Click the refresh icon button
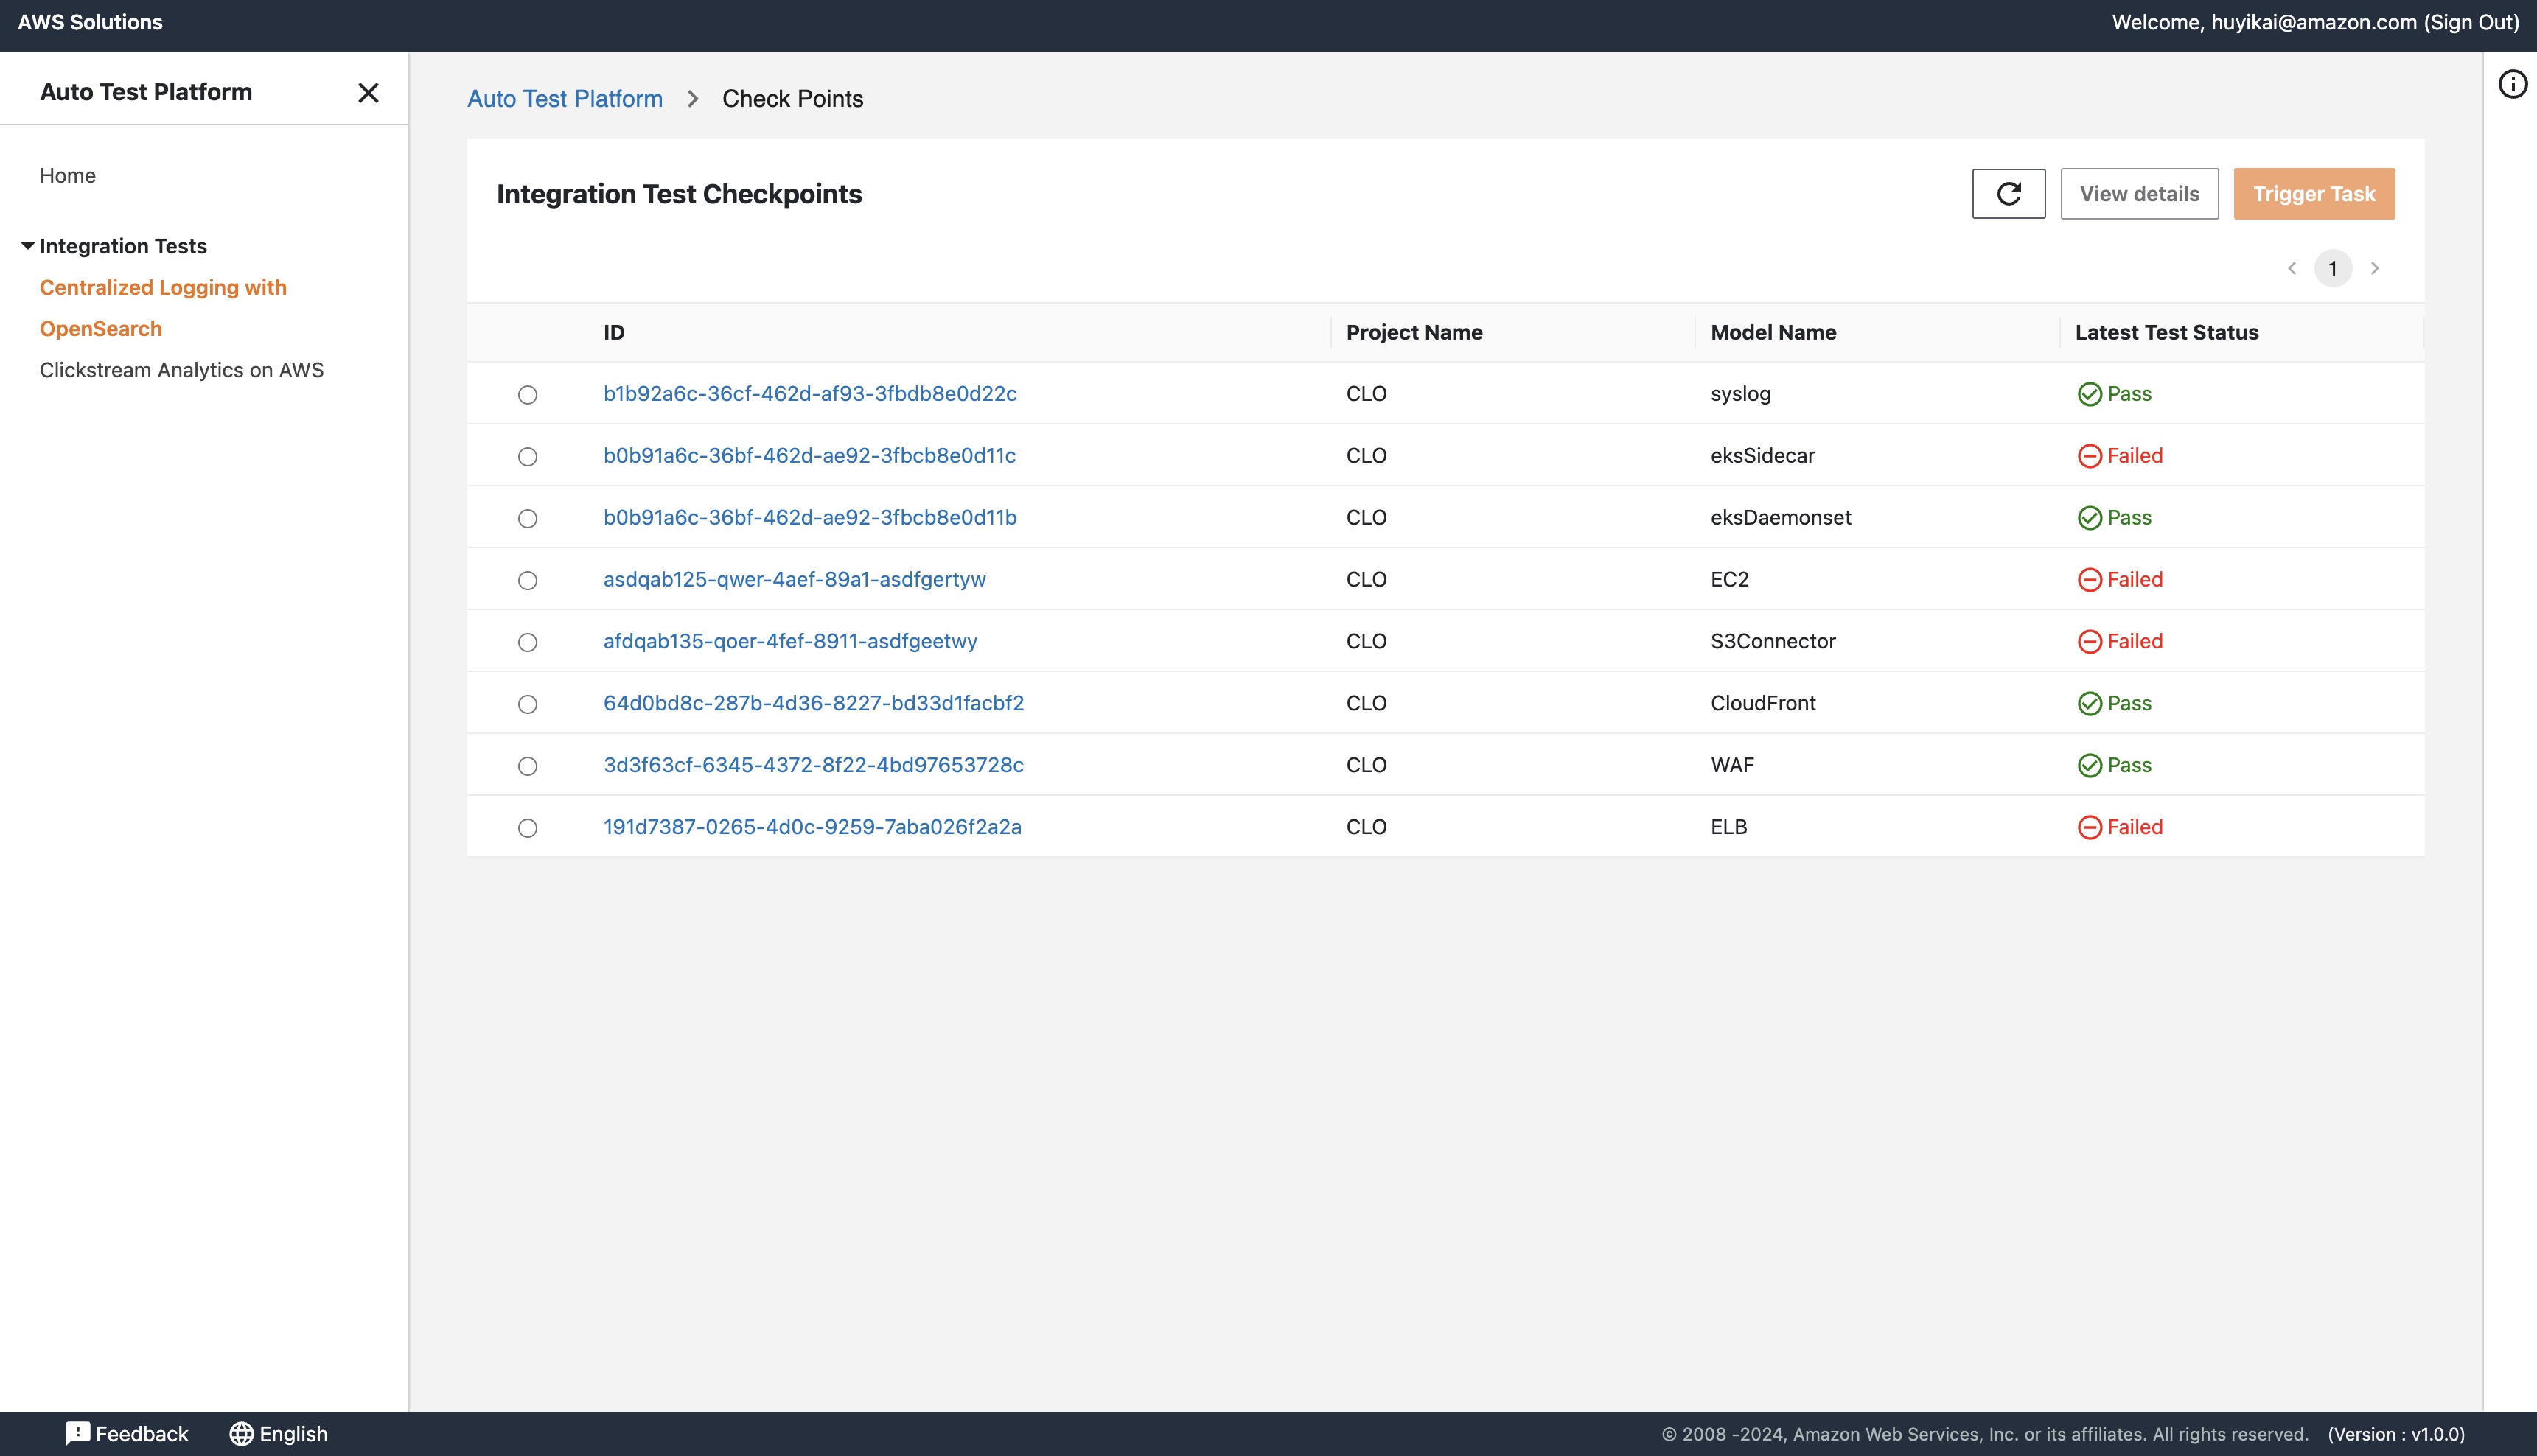 (x=2008, y=194)
